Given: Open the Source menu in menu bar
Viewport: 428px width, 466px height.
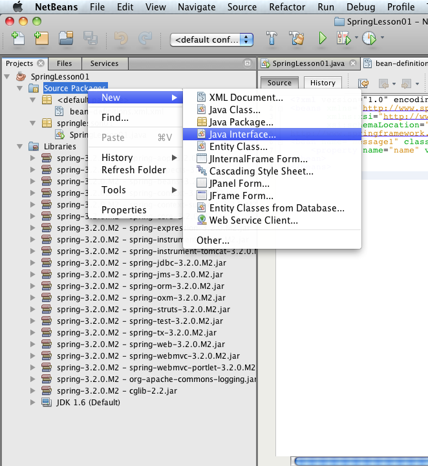Looking at the screenshot, I should (242, 6).
